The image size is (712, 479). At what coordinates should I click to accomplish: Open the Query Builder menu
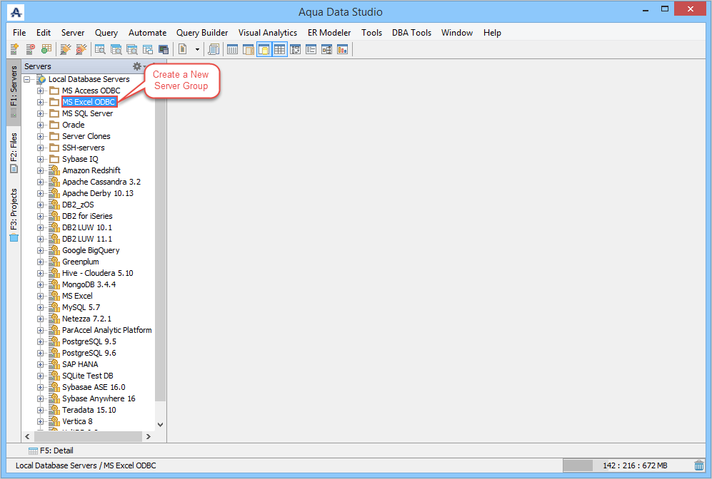point(202,33)
